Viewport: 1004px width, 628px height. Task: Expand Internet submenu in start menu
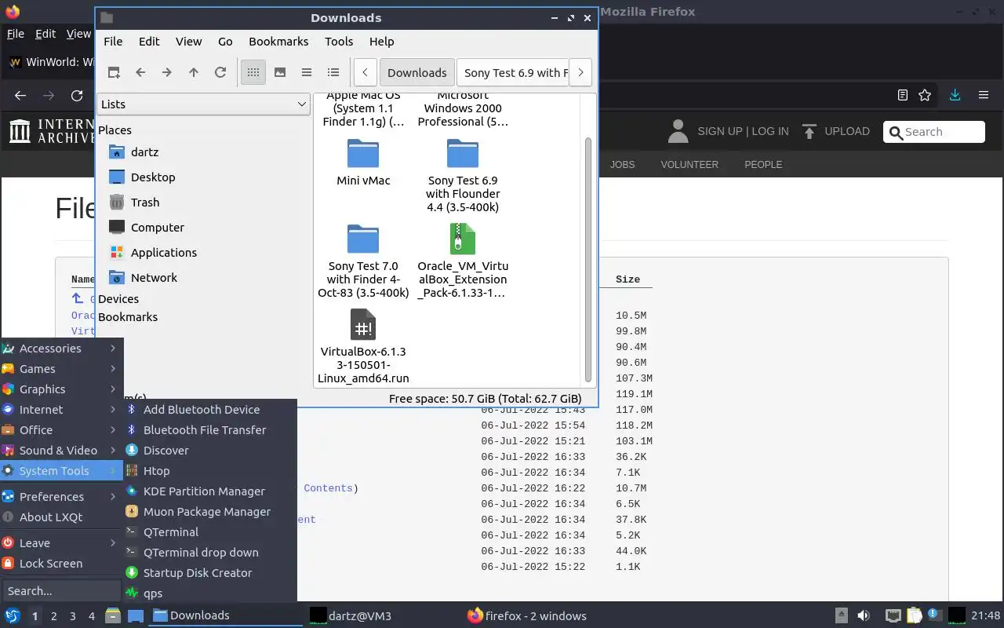[x=61, y=409]
